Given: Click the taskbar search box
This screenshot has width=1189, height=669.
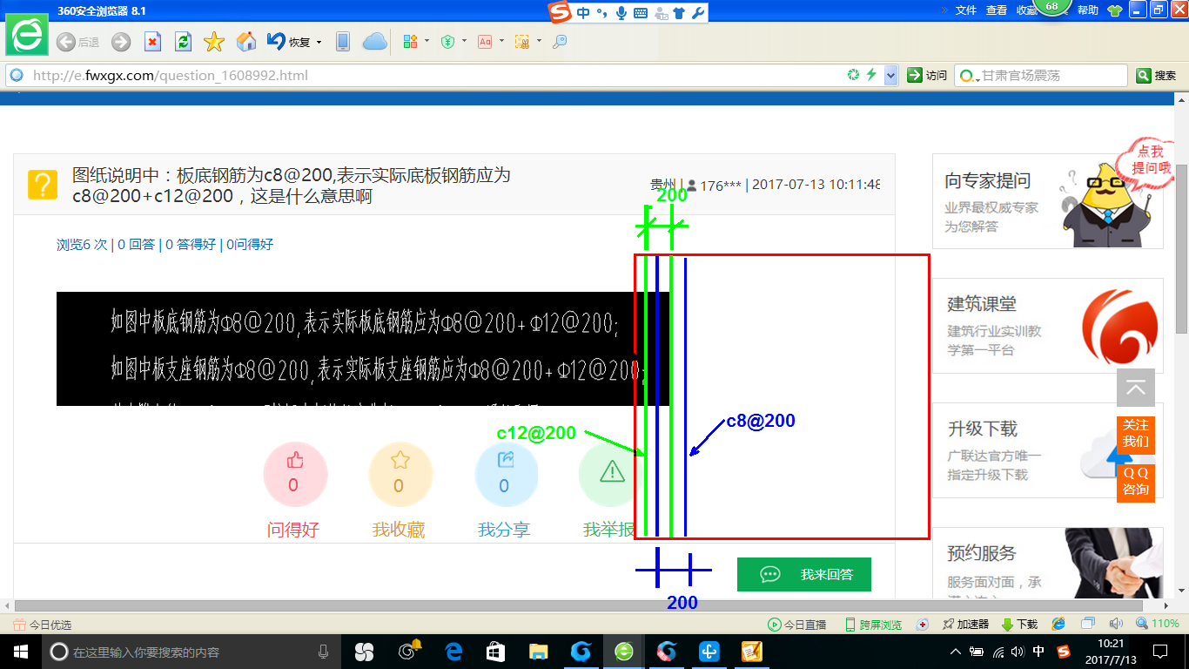Looking at the screenshot, I should coord(191,652).
